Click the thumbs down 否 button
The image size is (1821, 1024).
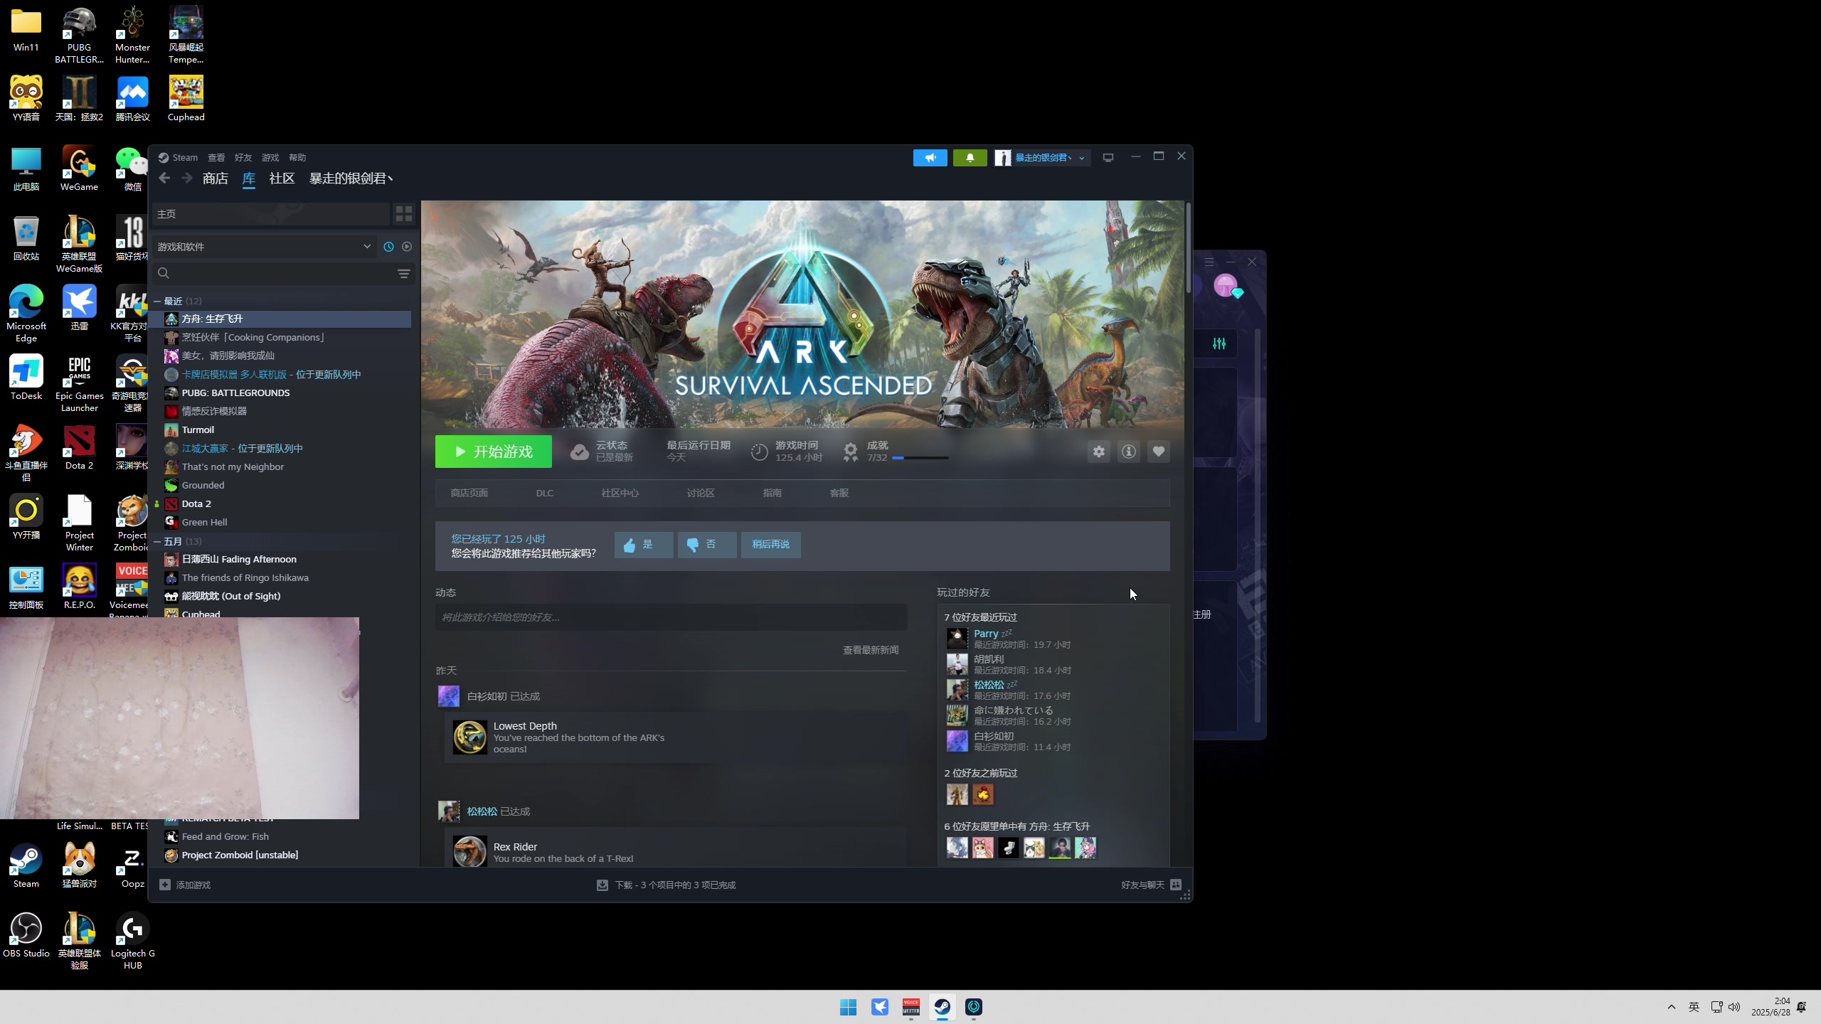[707, 545]
